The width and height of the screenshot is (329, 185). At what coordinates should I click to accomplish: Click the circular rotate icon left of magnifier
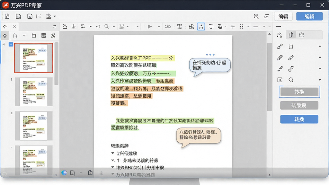[98, 26]
